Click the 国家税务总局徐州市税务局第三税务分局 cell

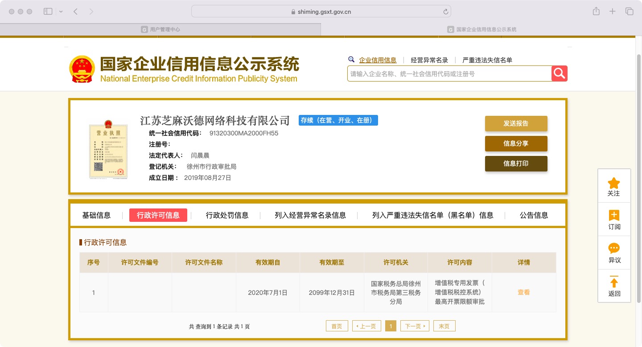coord(396,293)
